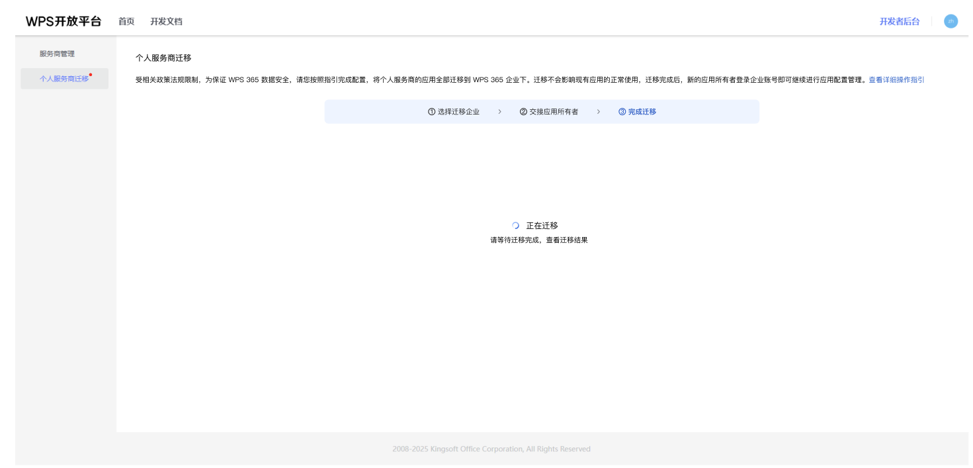Go to 首页 in the top navigation
This screenshot has height=468, width=973.
pos(126,21)
